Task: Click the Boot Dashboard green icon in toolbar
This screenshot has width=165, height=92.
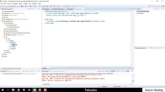Action: tap(31, 6)
